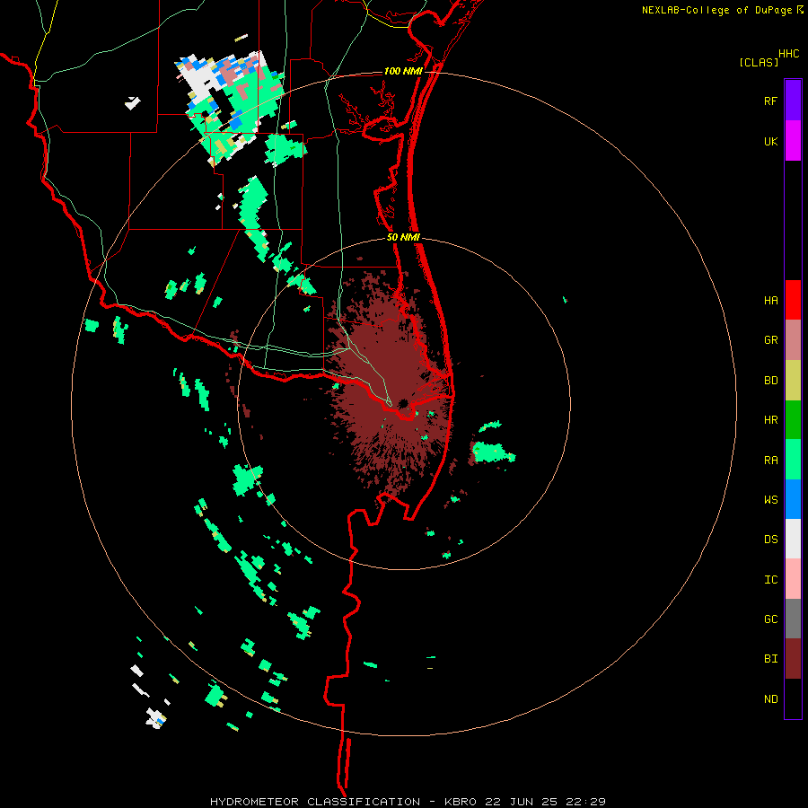
Task: Click the KBRO radar site black dot
Action: click(402, 403)
